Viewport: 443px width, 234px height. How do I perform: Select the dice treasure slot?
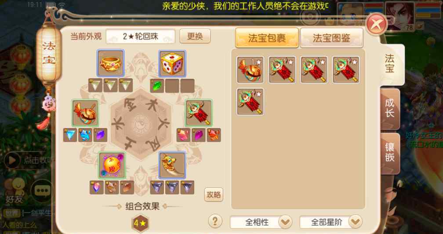coord(172,63)
